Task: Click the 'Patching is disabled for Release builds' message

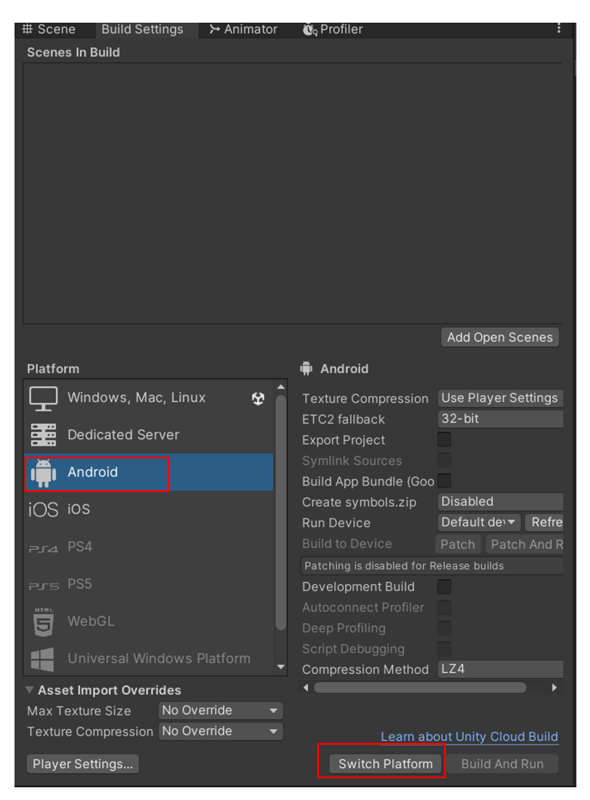Action: [x=431, y=566]
